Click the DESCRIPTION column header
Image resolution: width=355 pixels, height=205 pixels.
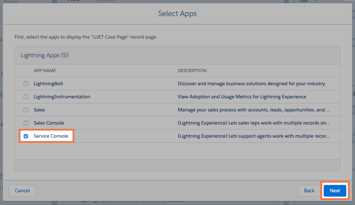tap(192, 71)
